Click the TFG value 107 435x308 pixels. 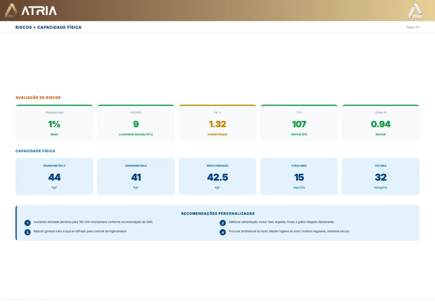(299, 124)
